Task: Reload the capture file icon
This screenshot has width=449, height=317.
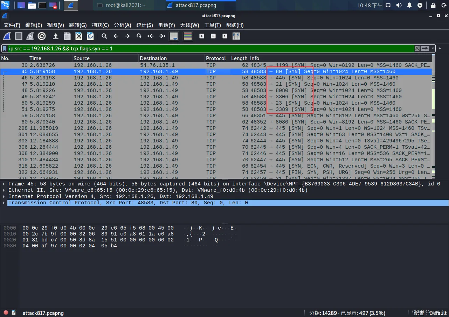Action: 90,36
